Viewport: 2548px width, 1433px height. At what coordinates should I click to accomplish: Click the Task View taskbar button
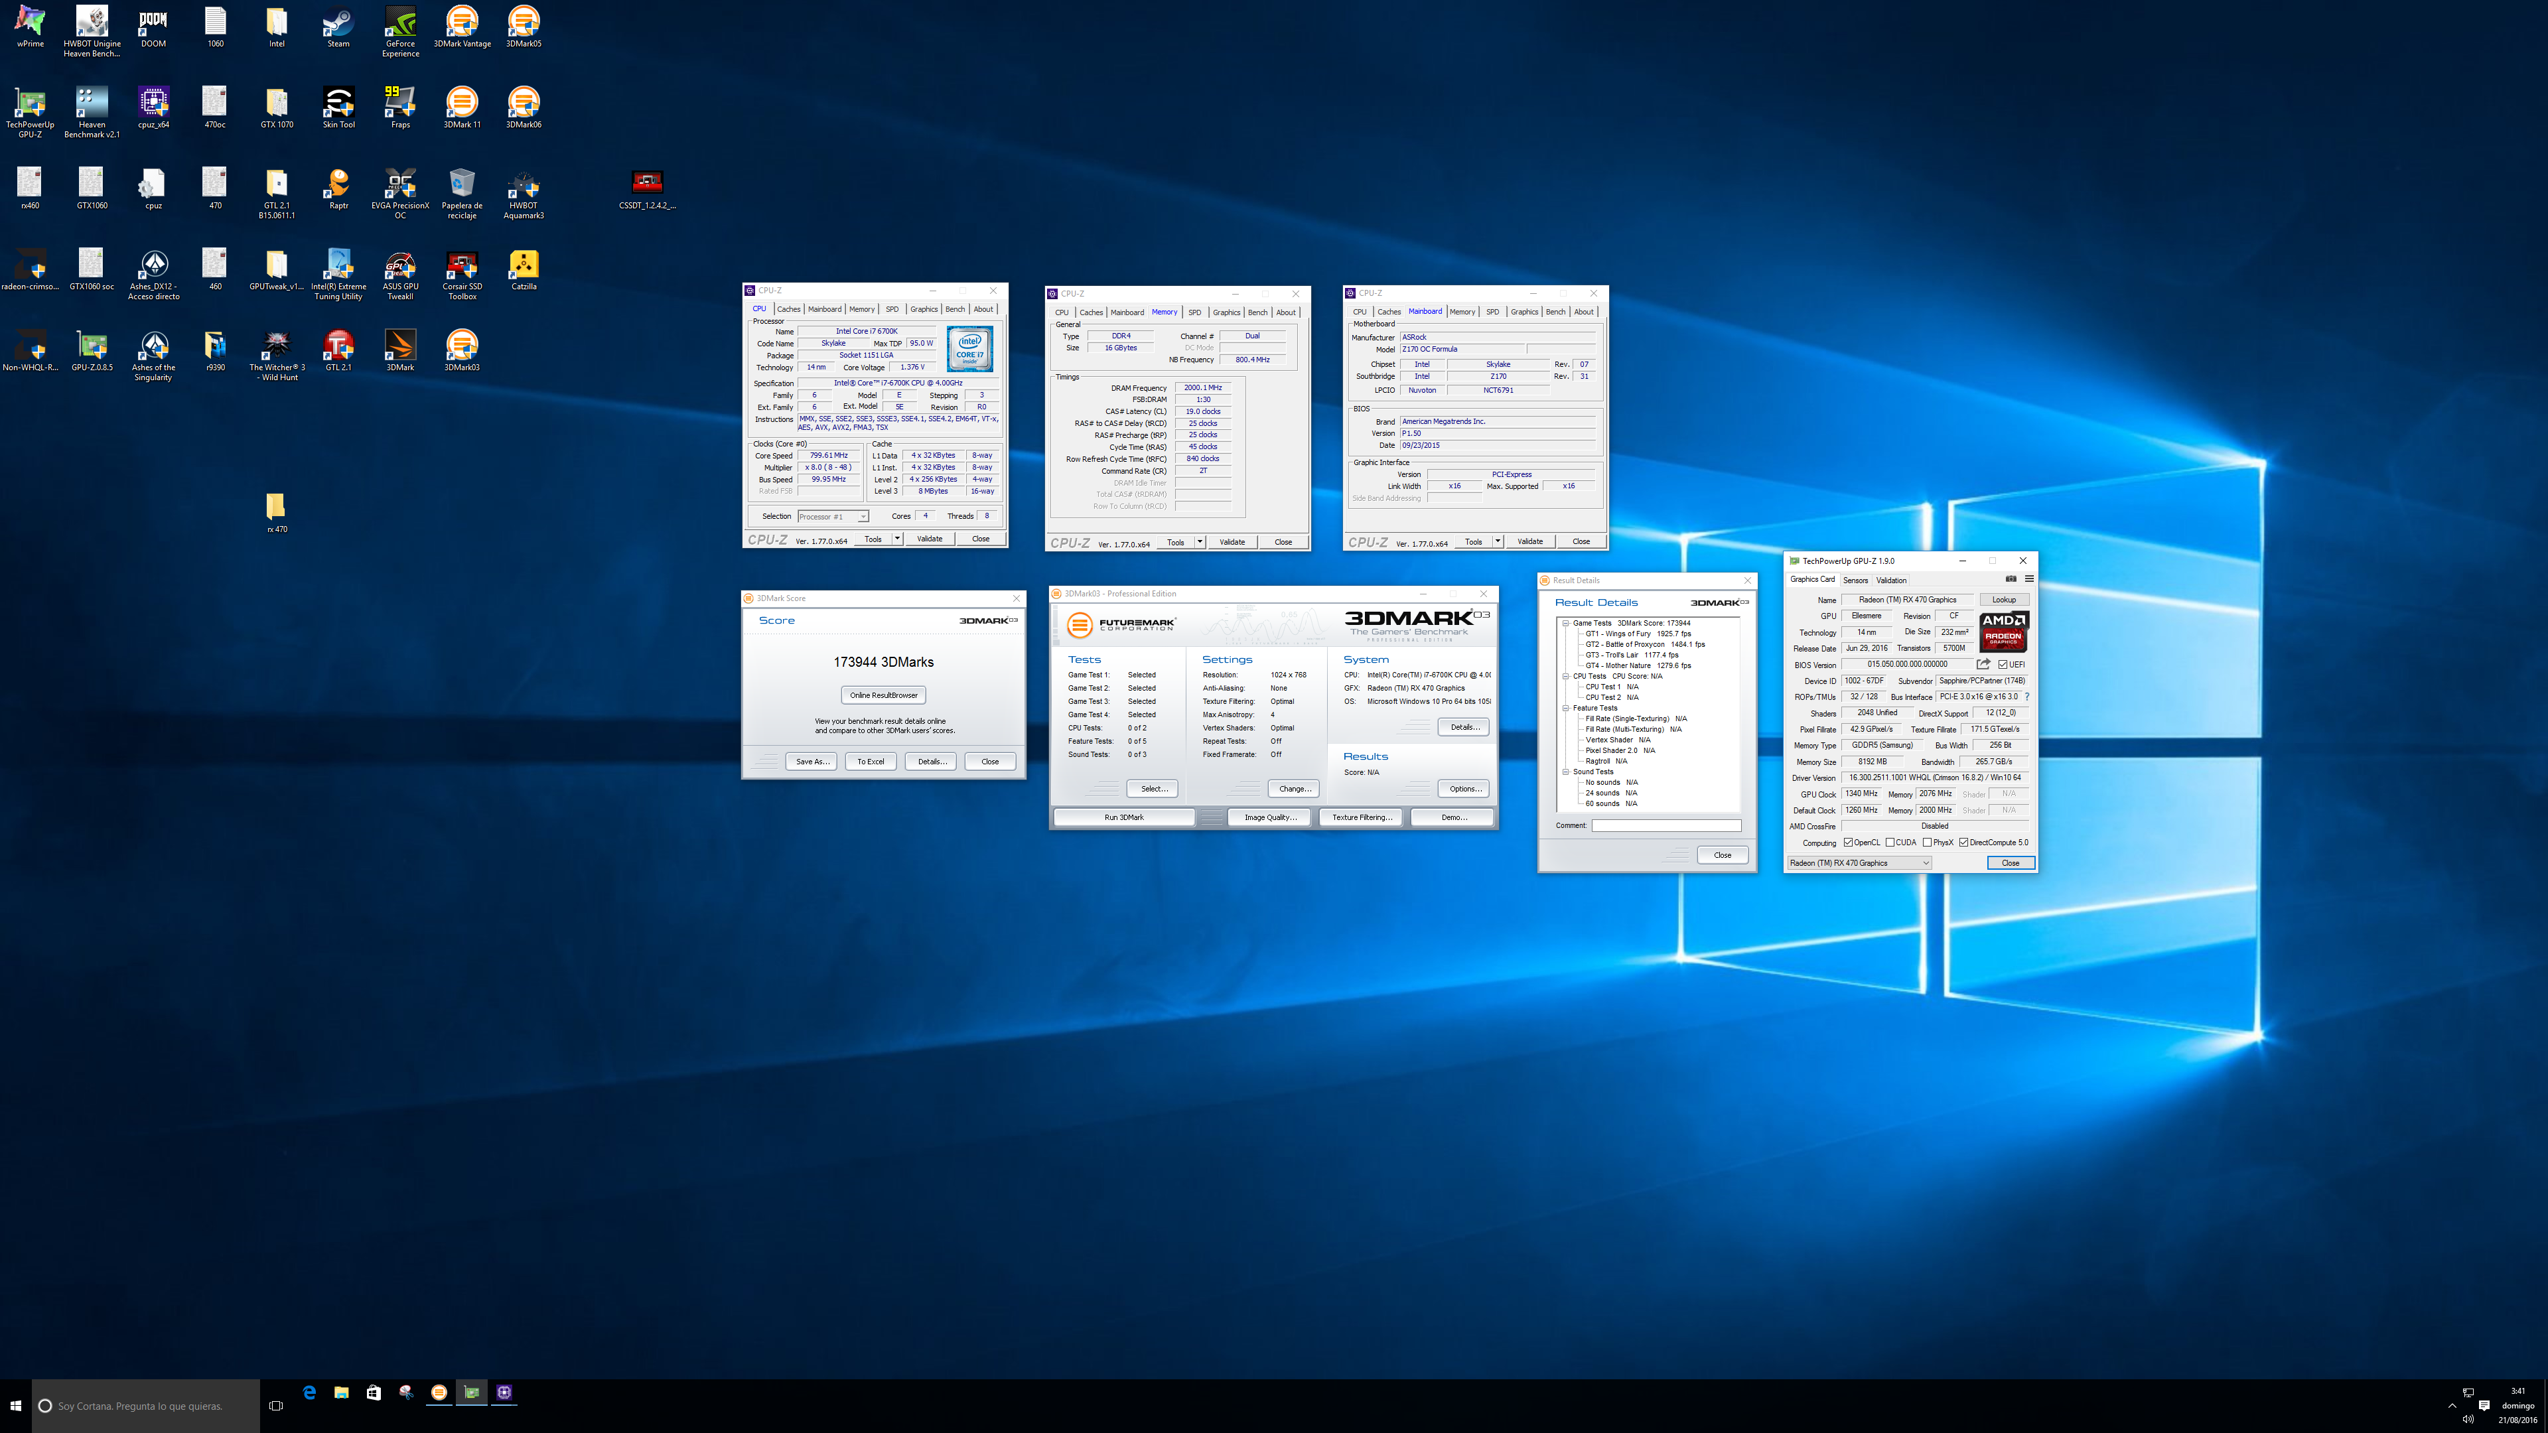[276, 1405]
